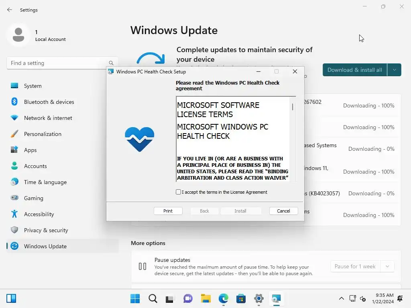
Task: Click the Gaming controller icon
Action: [14, 198]
